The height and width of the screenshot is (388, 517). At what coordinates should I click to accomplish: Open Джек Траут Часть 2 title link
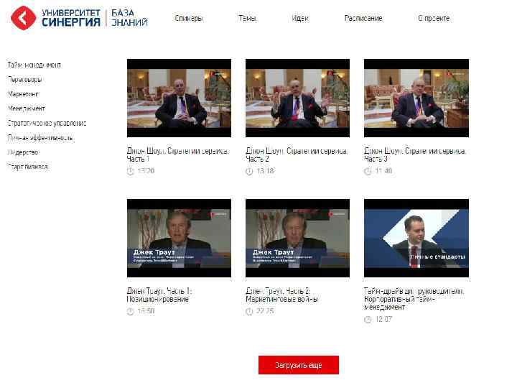point(281,295)
